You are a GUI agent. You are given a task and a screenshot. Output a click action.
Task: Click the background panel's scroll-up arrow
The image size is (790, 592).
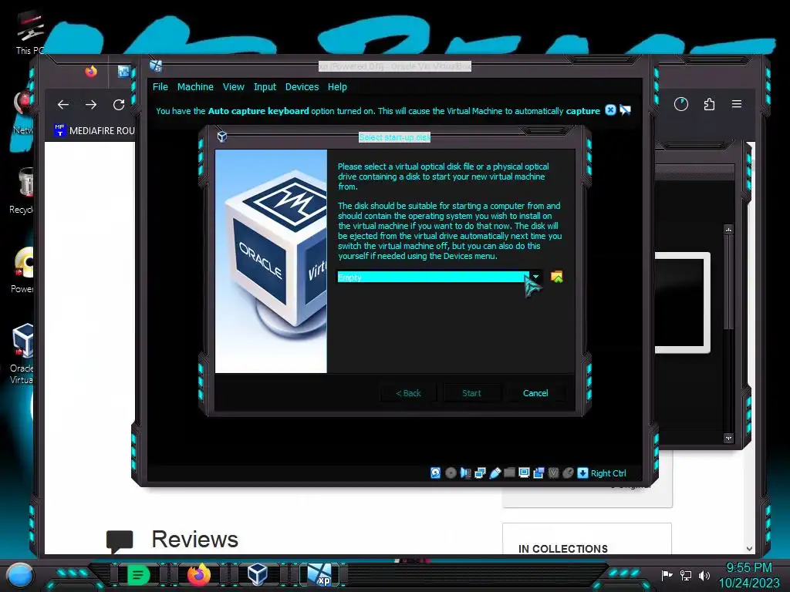pyautogui.click(x=728, y=230)
